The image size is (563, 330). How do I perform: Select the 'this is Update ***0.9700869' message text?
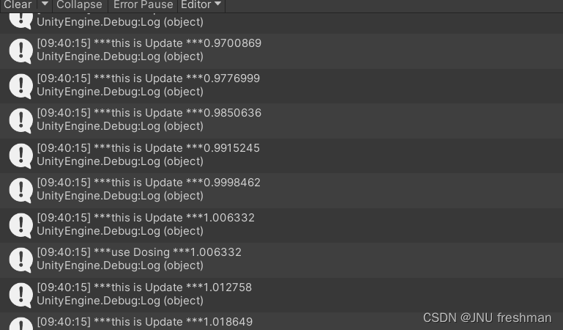(x=149, y=43)
